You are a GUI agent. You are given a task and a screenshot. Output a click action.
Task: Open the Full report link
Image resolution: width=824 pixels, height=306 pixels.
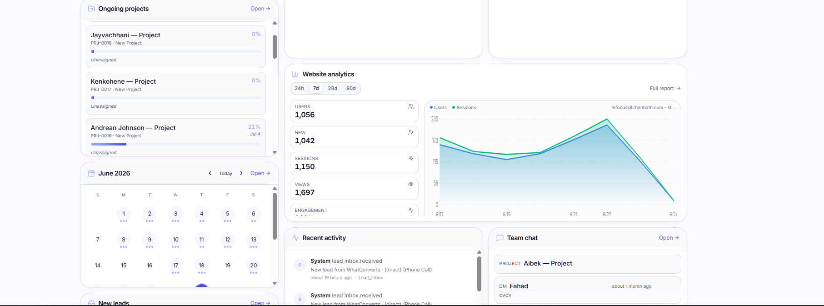coord(665,88)
